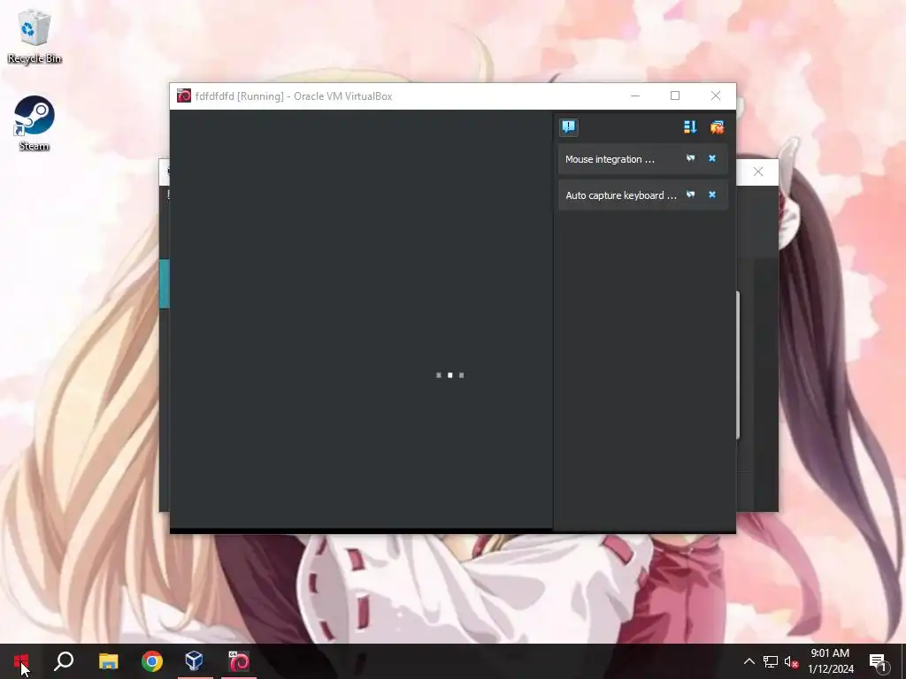Open the Action Center notifications icon

[x=879, y=662]
